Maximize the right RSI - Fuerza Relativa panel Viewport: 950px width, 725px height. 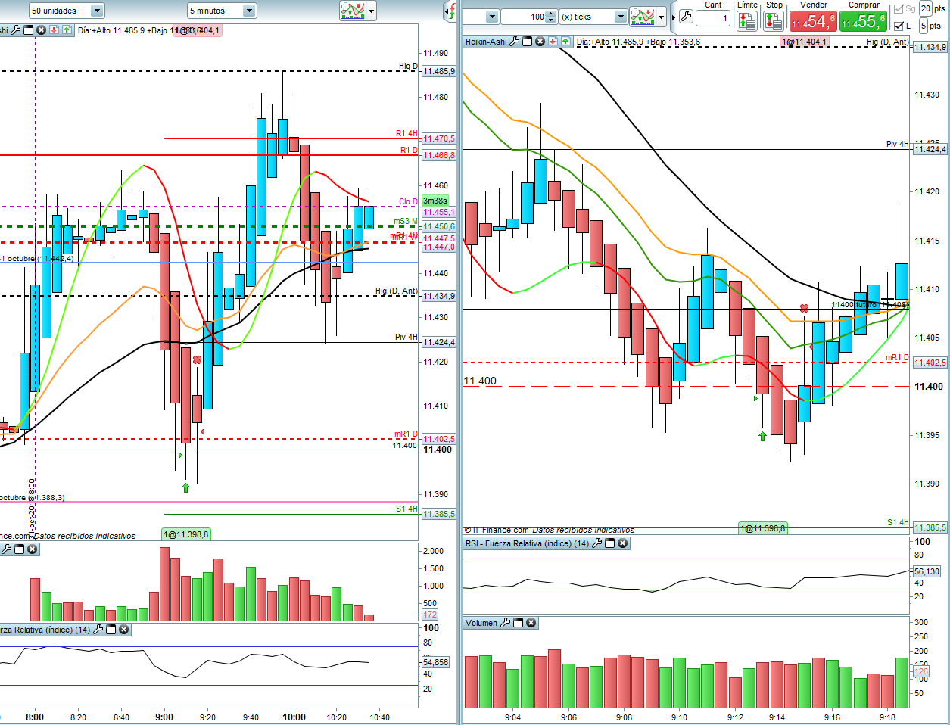(609, 543)
